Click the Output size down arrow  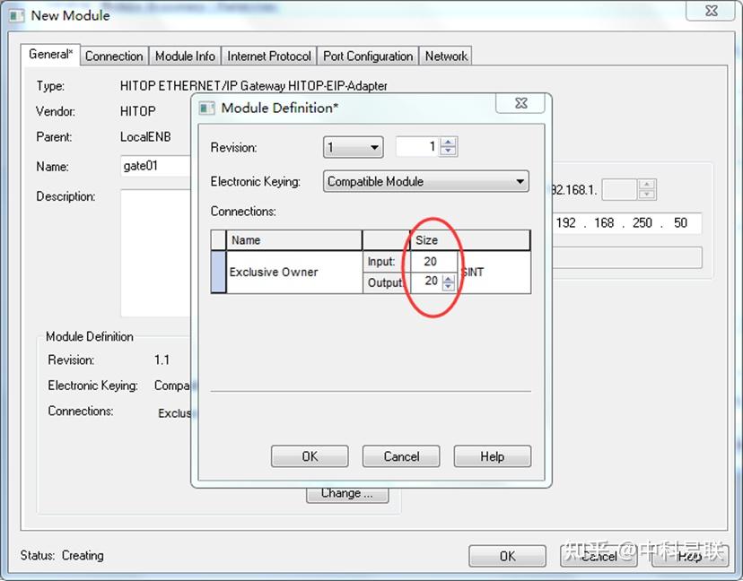[448, 285]
